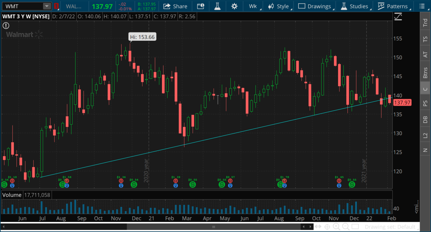Open the Style dropdown menu
Image resolution: width=431 pixels, height=232 pixels.
tap(279, 6)
